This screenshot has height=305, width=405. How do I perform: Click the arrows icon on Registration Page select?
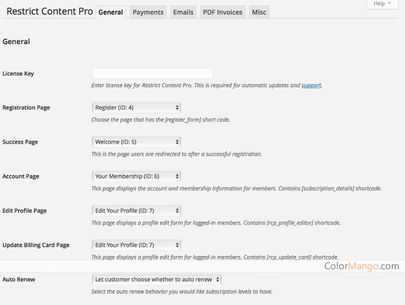coord(177,107)
